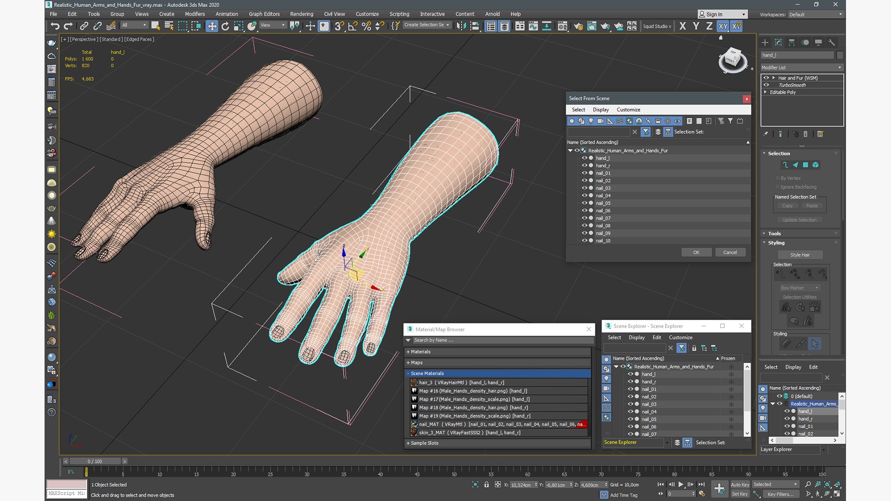Click the object color swatch beside hand_l name
Viewport: 891px width, 501px height.
coord(840,55)
